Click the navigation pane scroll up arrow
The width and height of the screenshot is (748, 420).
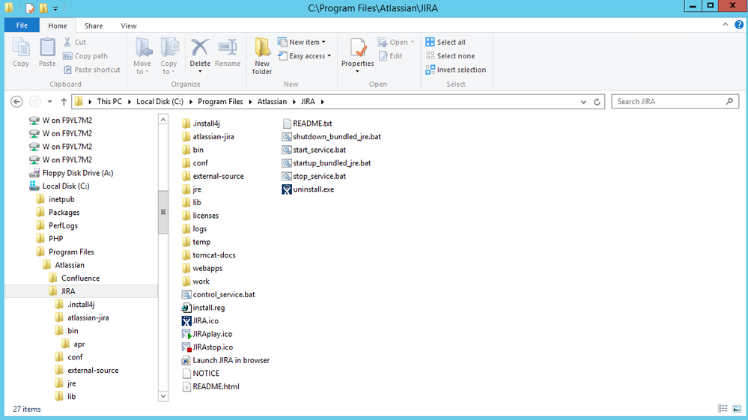coord(163,119)
